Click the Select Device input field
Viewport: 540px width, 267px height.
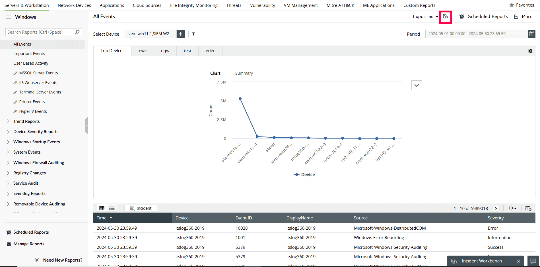pos(150,34)
